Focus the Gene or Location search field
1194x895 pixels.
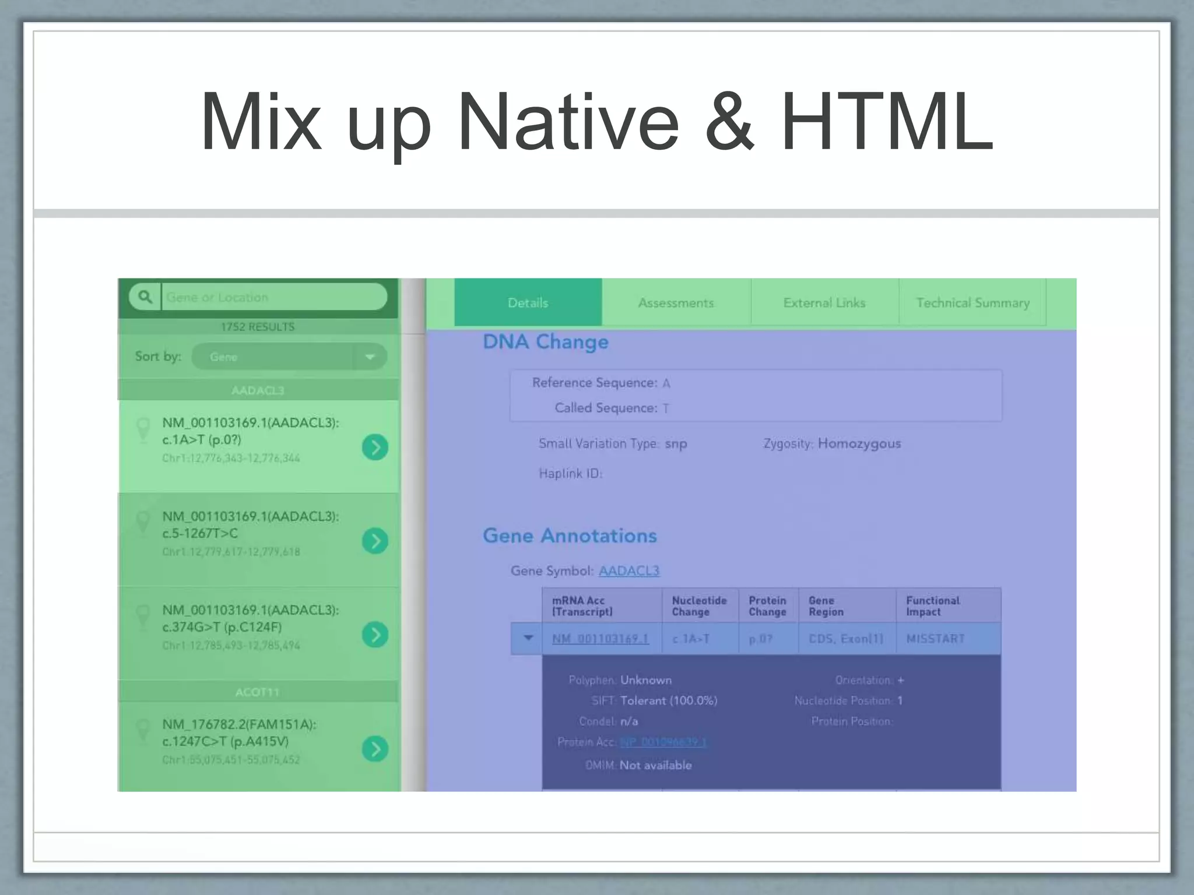click(x=274, y=297)
